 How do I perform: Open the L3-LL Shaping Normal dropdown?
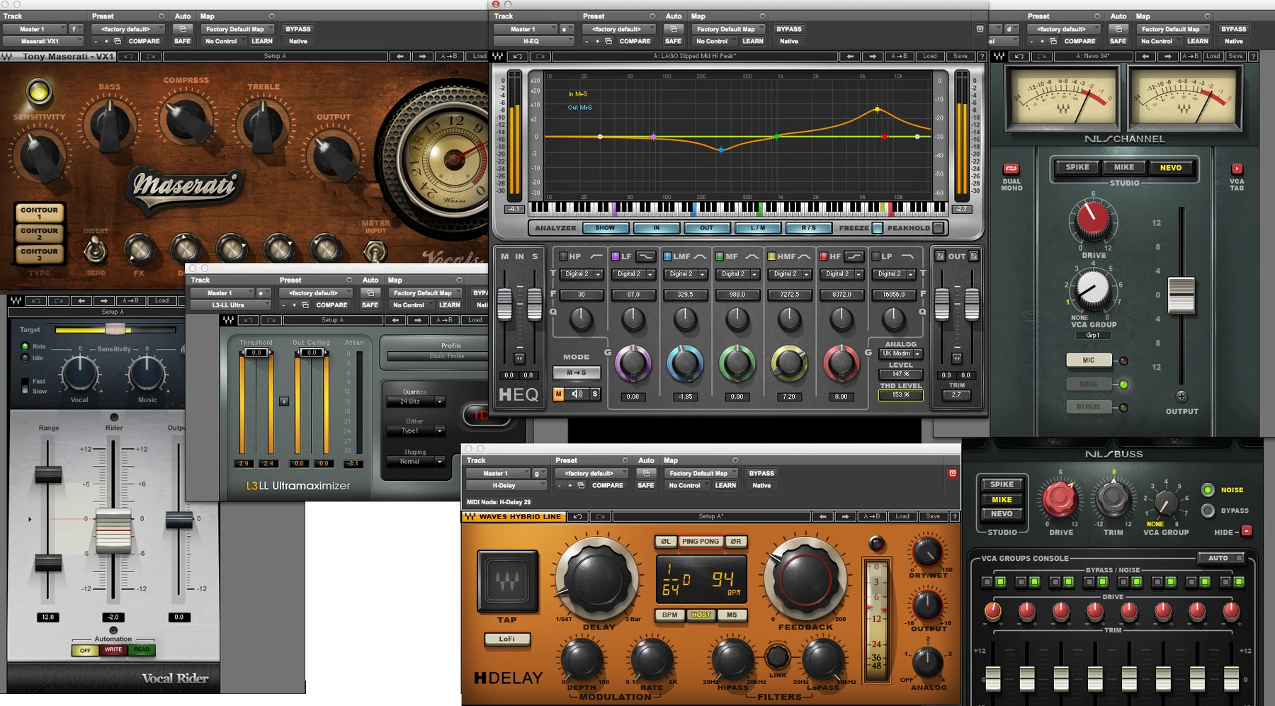pyautogui.click(x=416, y=462)
